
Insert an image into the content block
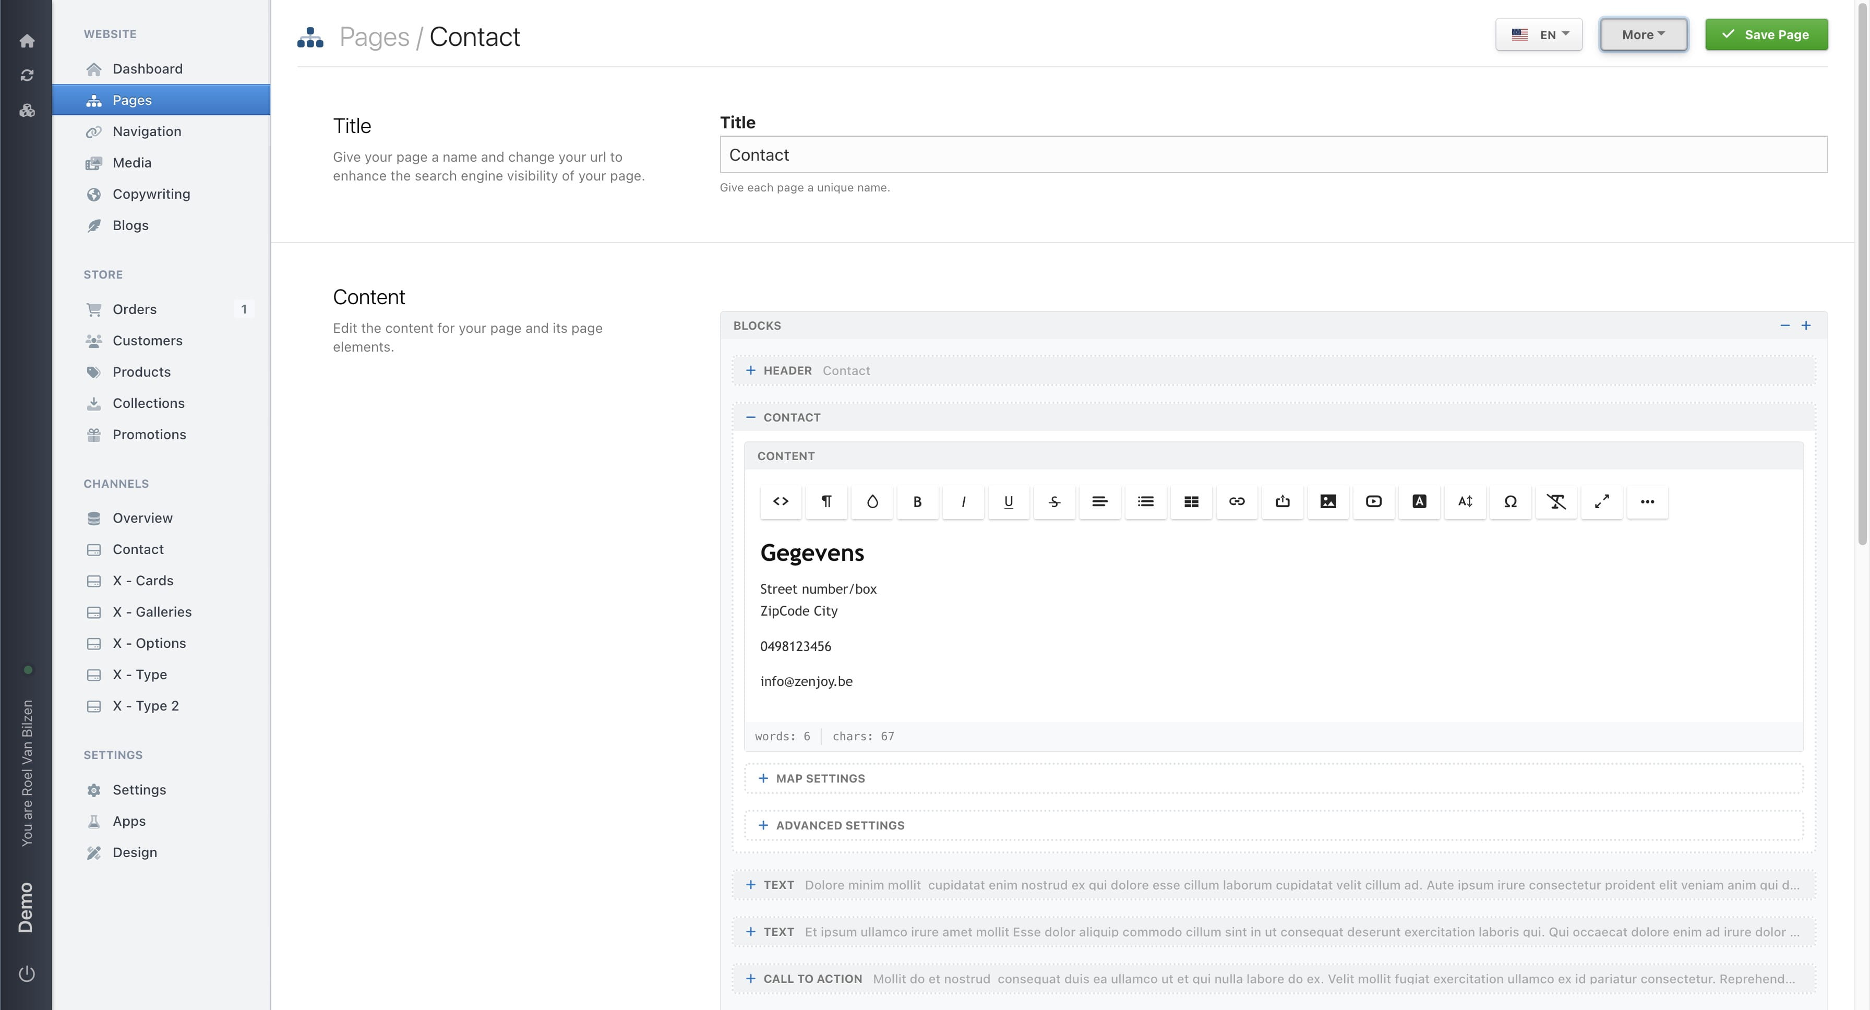[1328, 501]
